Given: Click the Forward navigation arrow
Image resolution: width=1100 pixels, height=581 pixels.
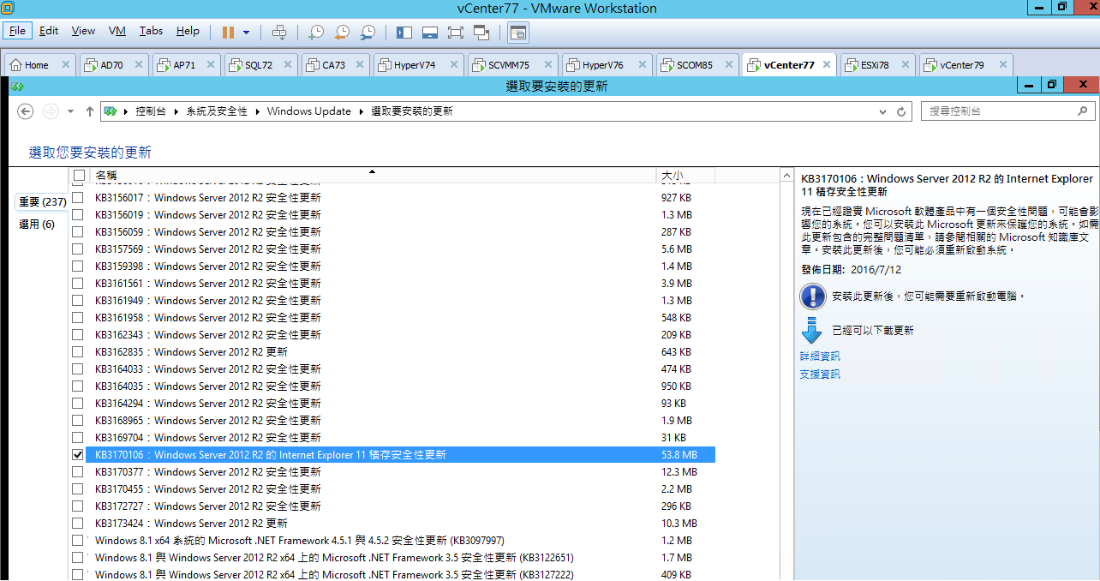Looking at the screenshot, I should (x=51, y=111).
